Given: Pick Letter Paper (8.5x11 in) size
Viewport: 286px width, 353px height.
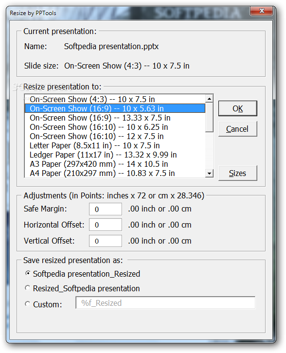Looking at the screenshot, I should click(x=115, y=145).
